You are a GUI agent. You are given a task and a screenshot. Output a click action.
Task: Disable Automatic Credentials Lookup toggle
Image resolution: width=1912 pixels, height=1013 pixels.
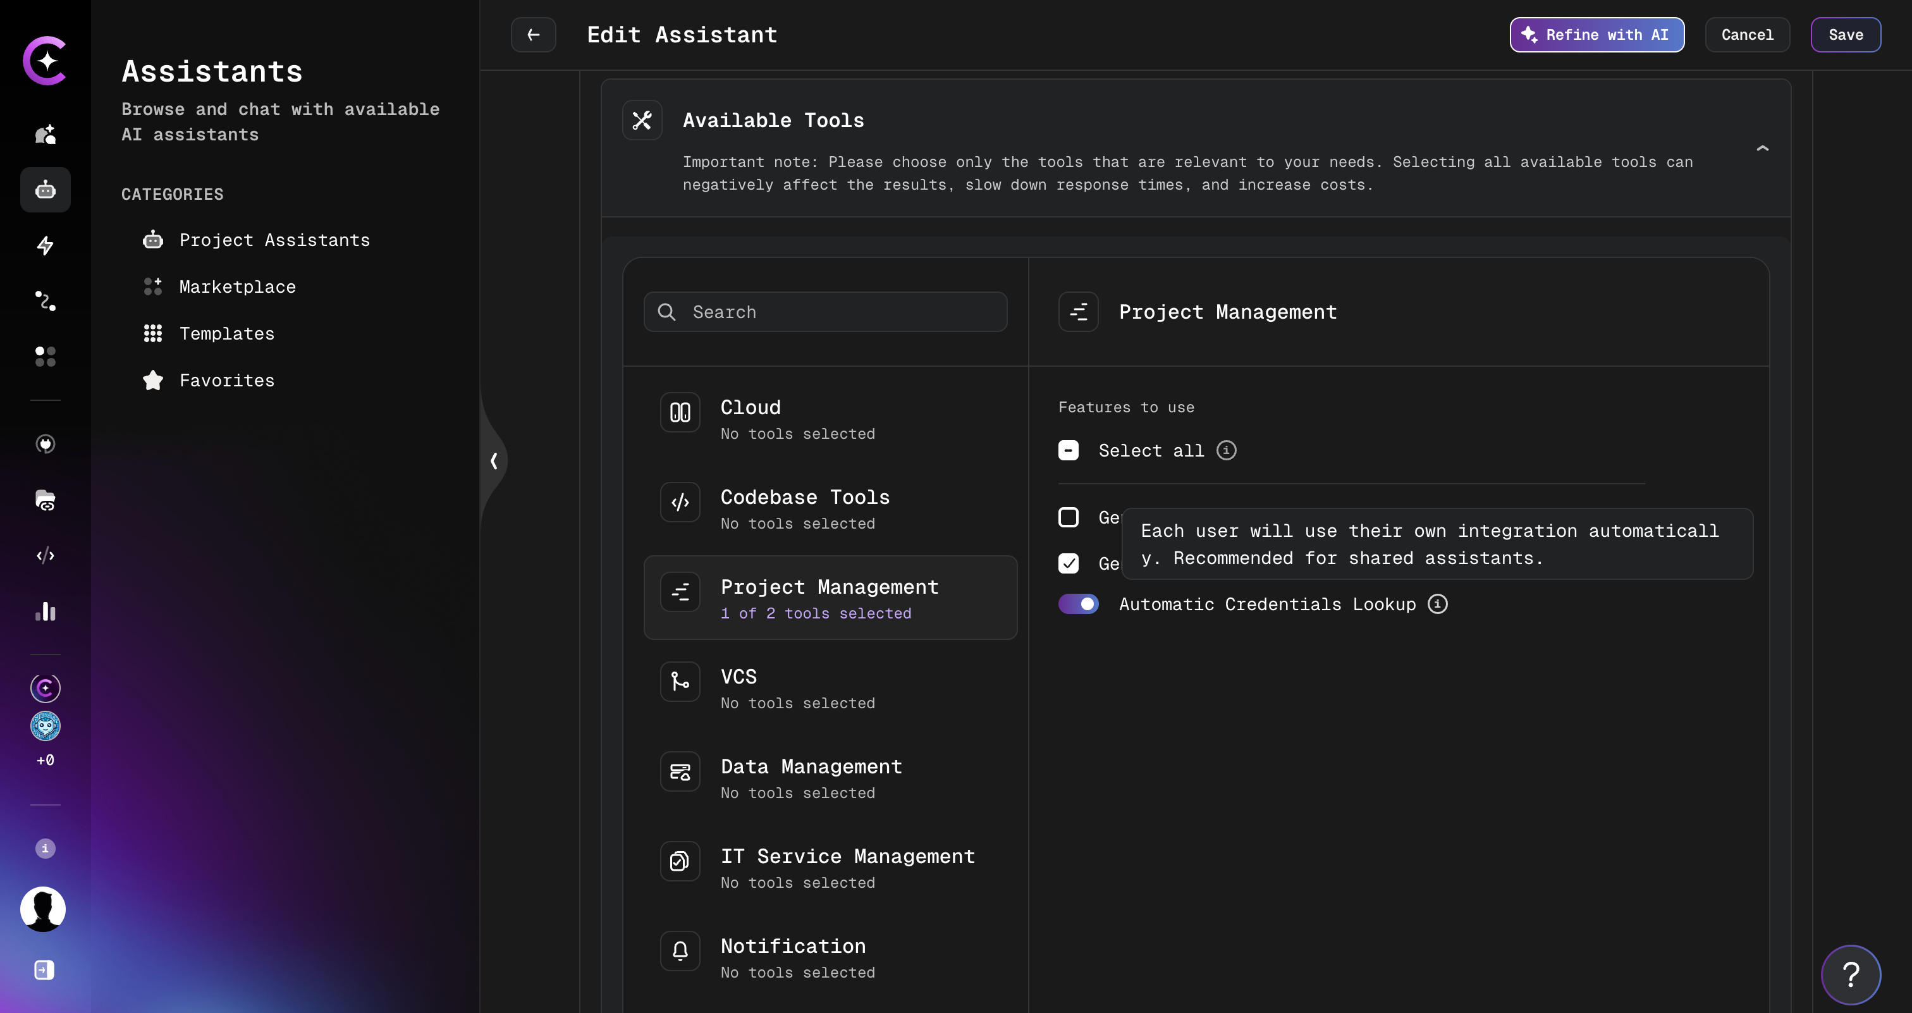coord(1079,604)
